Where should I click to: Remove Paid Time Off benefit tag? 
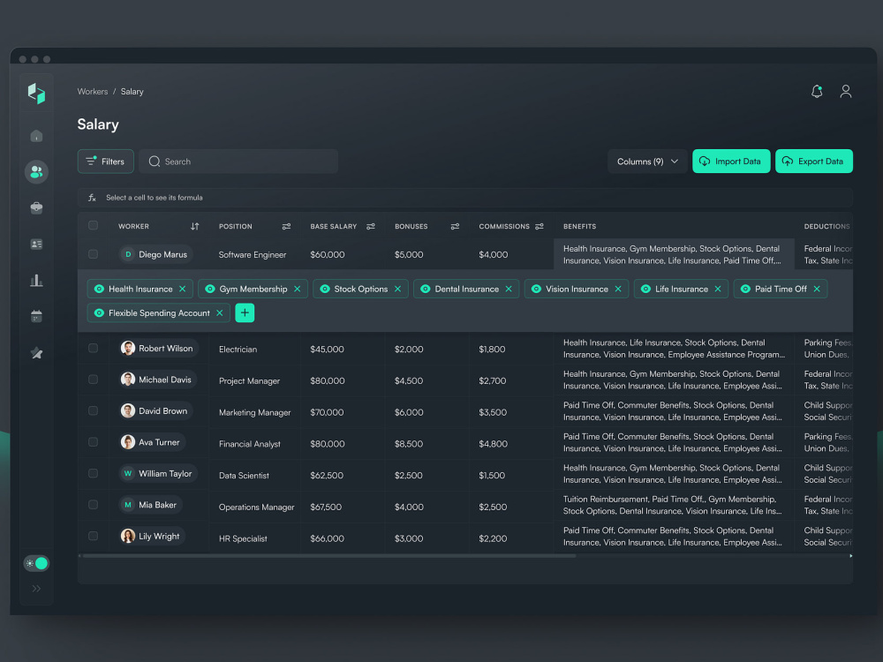pyautogui.click(x=817, y=289)
